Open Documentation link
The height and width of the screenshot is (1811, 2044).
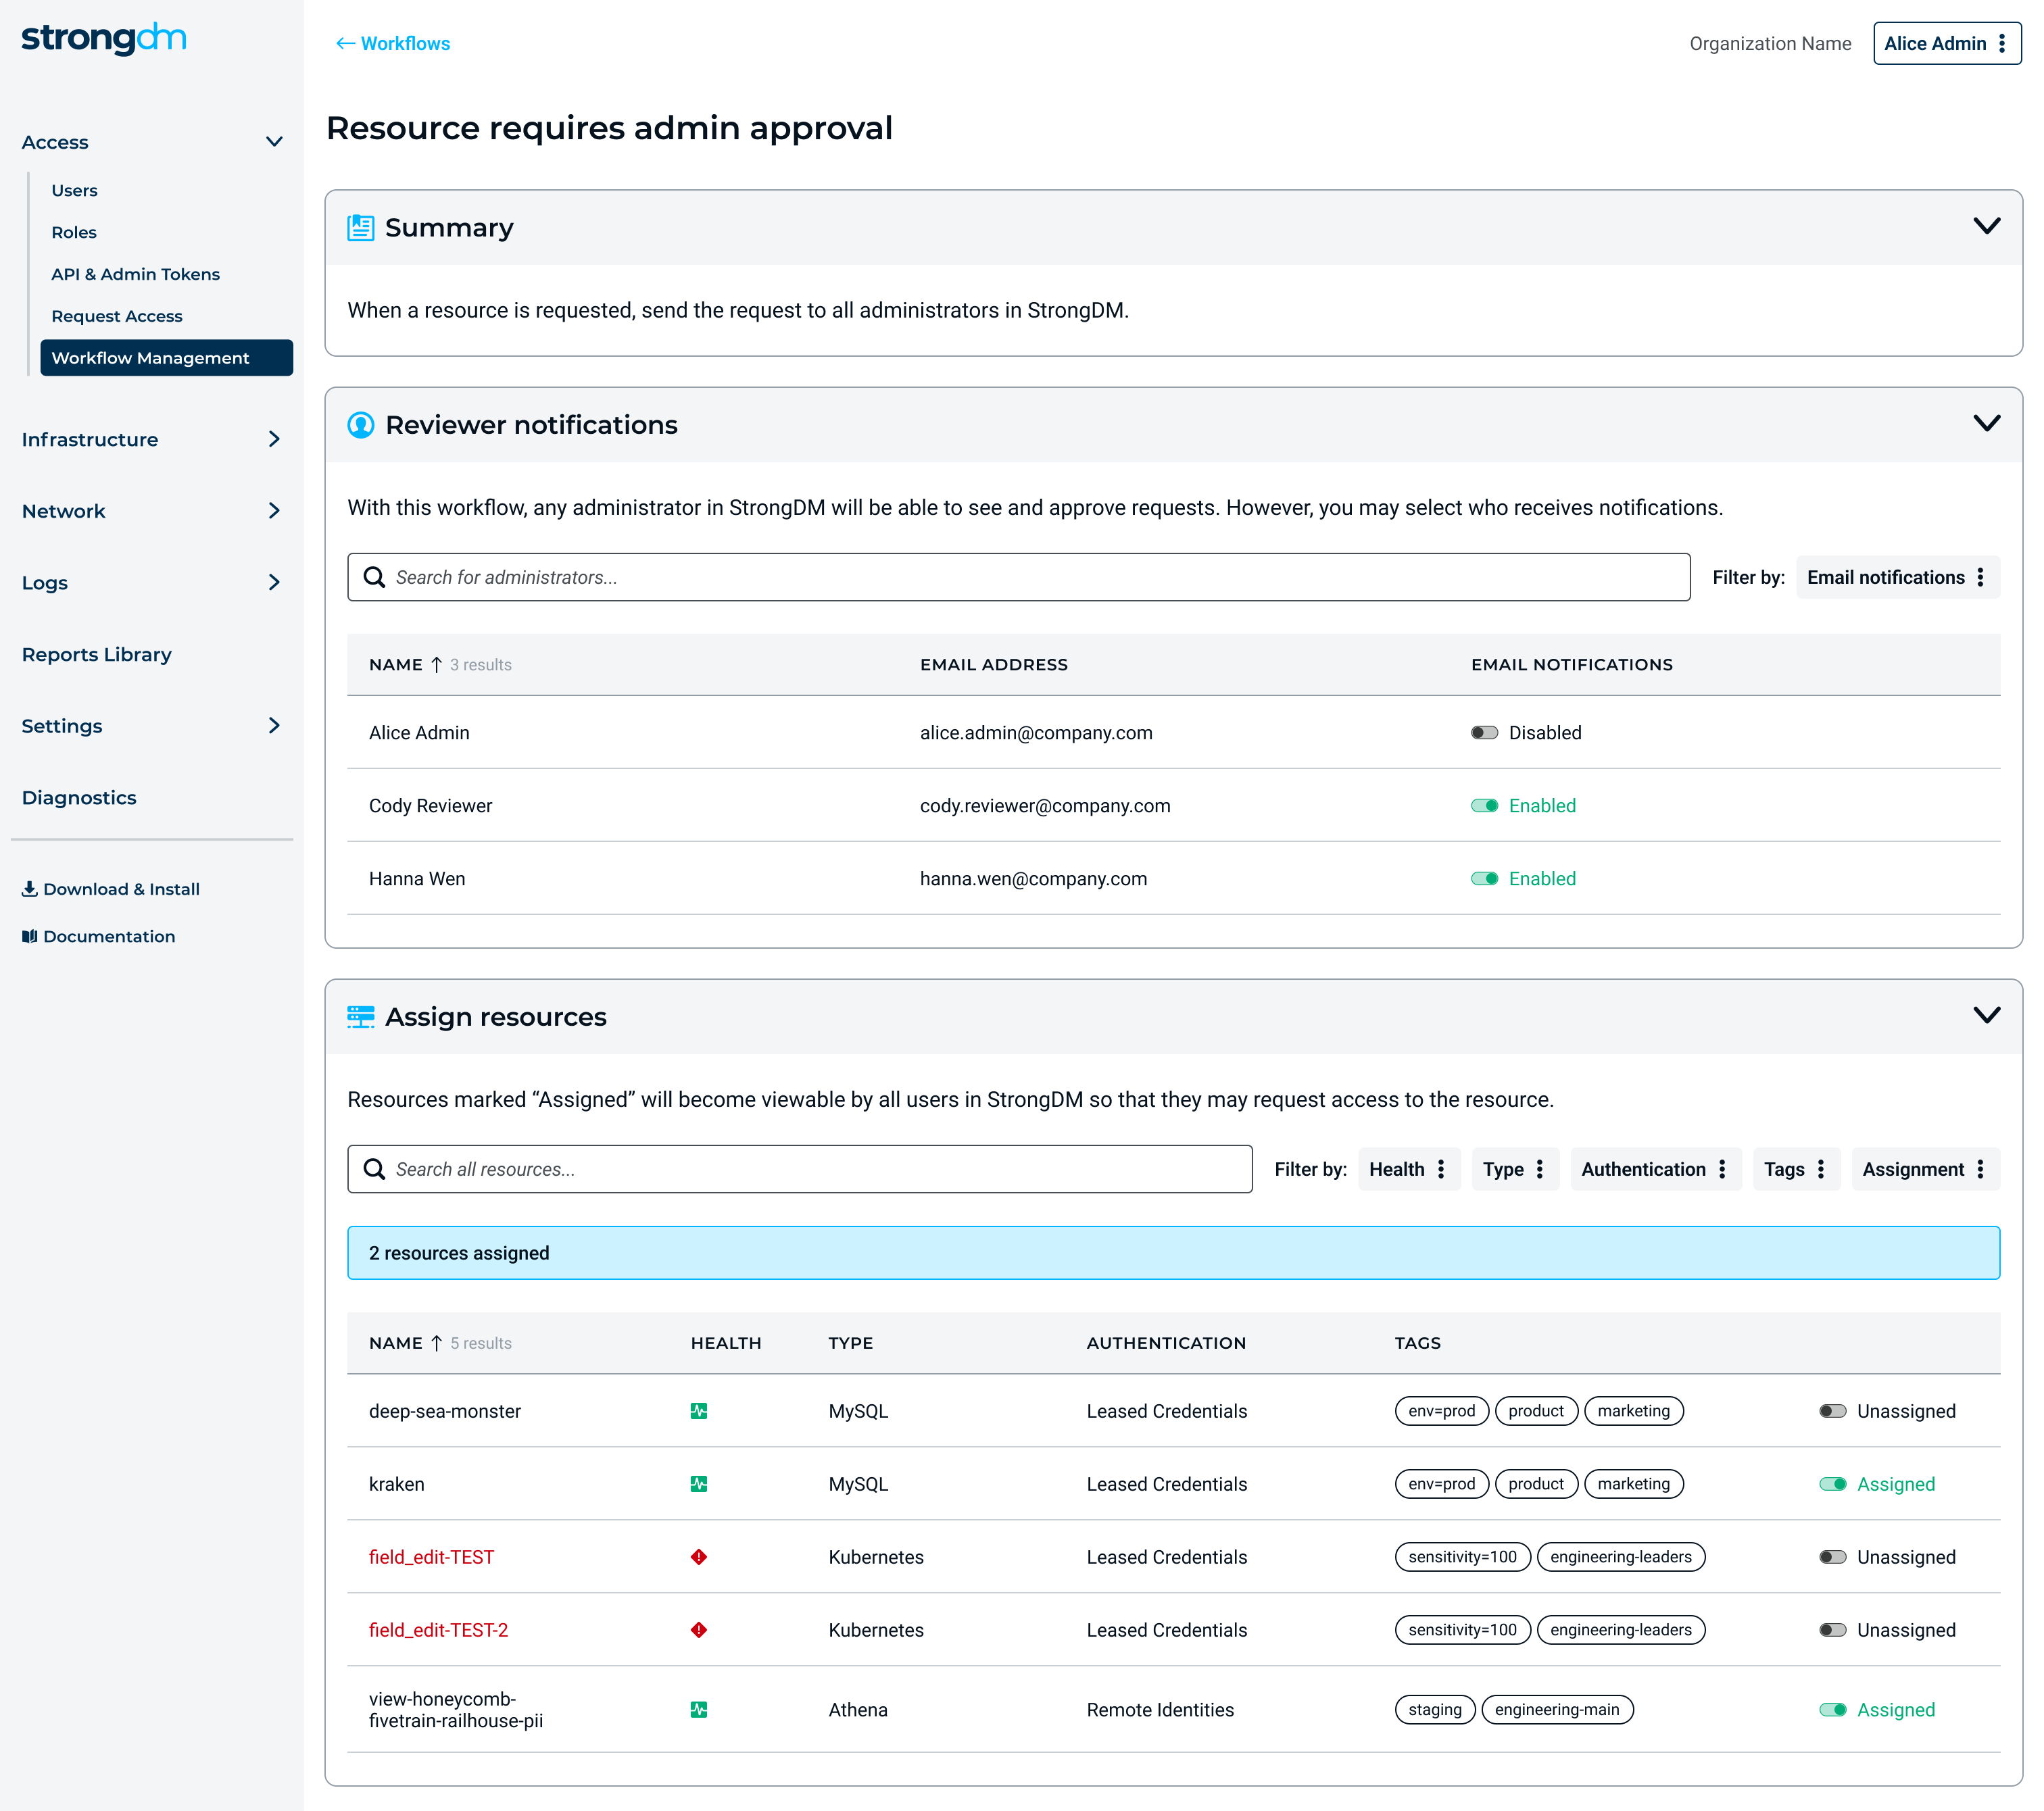click(99, 936)
